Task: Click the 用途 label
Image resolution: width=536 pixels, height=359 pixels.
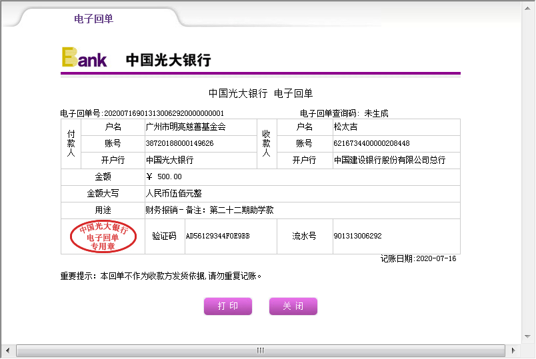Action: click(103, 210)
